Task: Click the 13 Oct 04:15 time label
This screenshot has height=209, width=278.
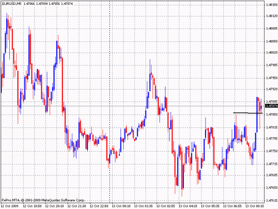Action: pyautogui.click(x=188, y=206)
